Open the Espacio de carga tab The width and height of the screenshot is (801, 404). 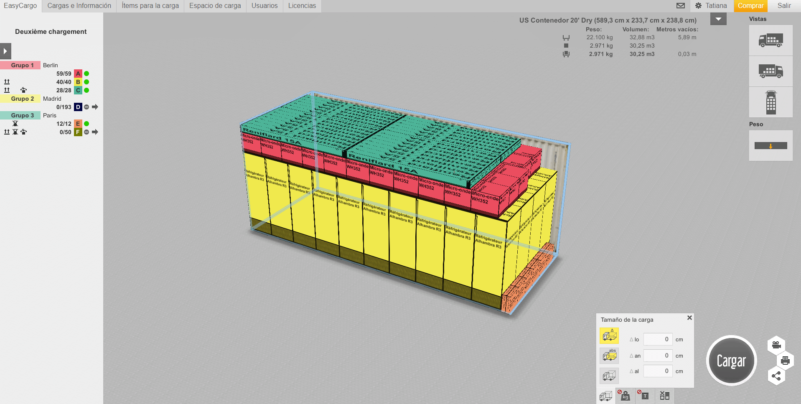(215, 6)
